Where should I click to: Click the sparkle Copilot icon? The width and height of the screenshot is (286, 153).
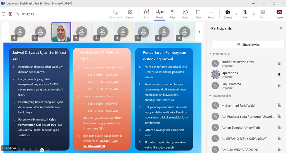tap(17, 14)
